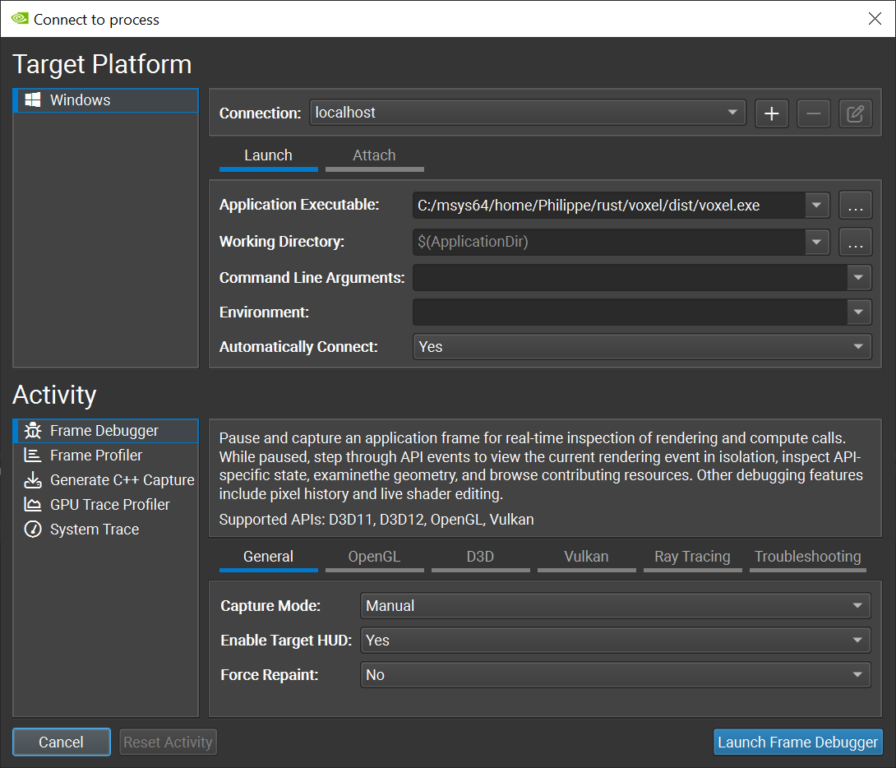Remove connection using the minus icon

(814, 113)
